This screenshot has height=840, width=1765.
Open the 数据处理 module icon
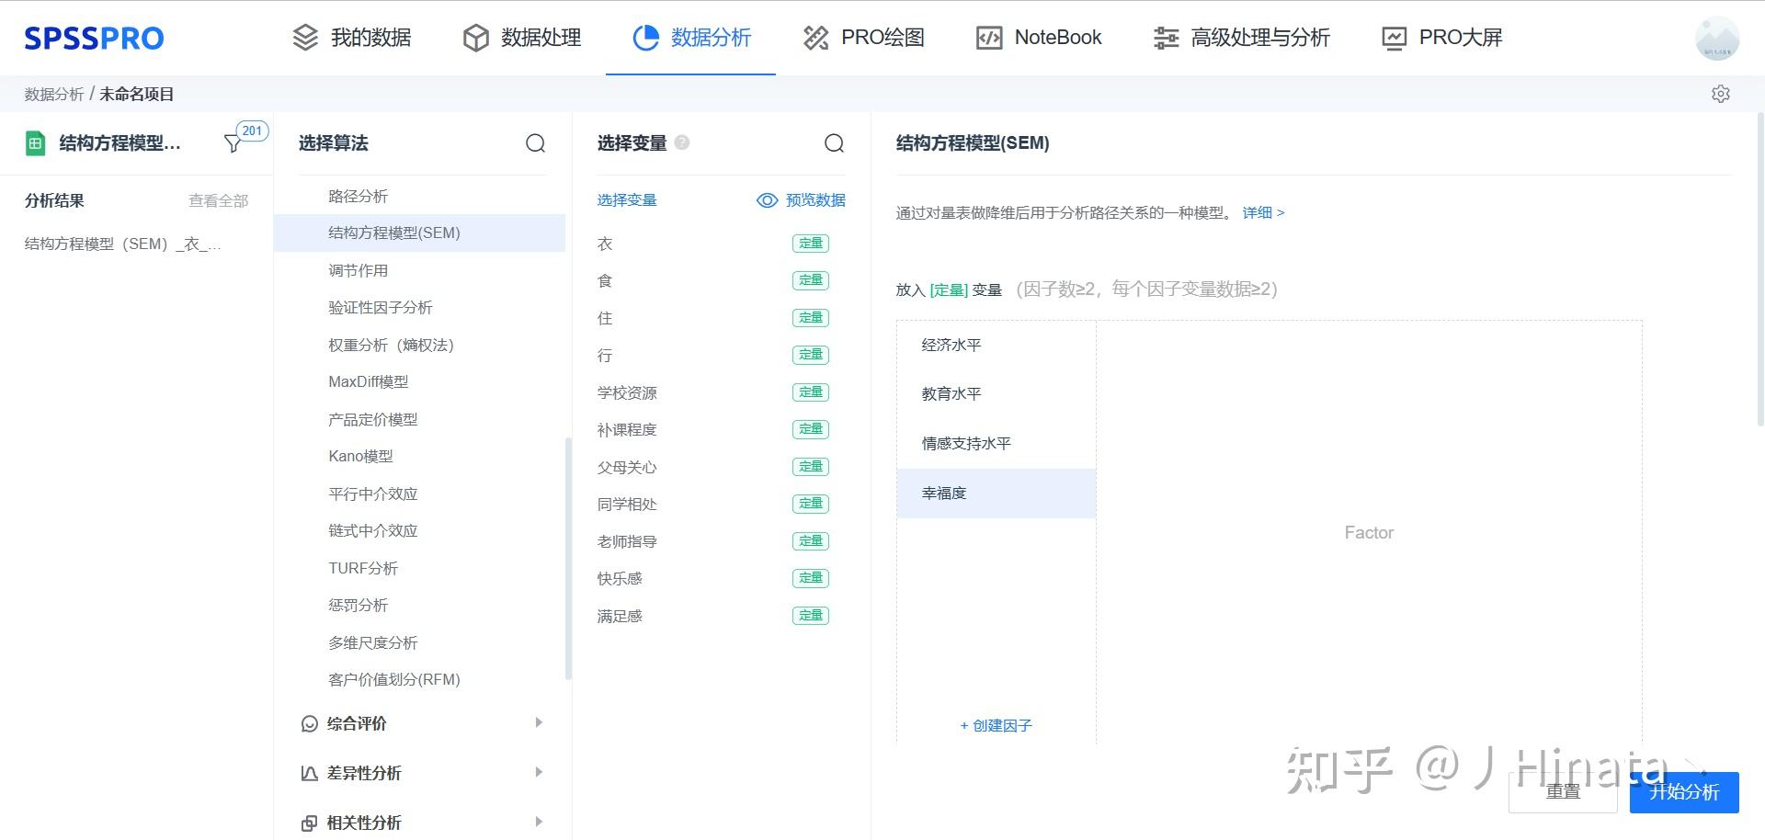coord(474,38)
